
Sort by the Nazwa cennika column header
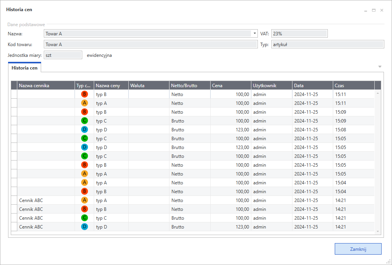(x=46, y=85)
